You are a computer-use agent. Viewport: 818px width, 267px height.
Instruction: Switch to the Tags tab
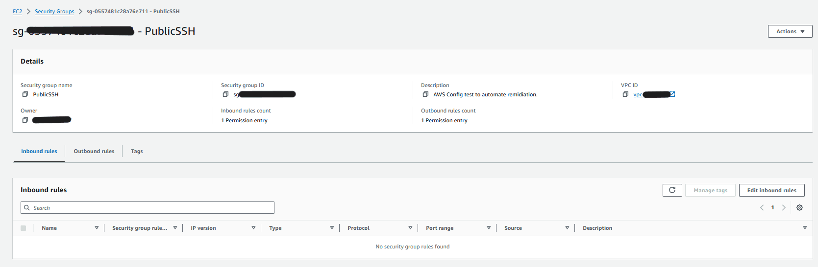click(x=137, y=151)
